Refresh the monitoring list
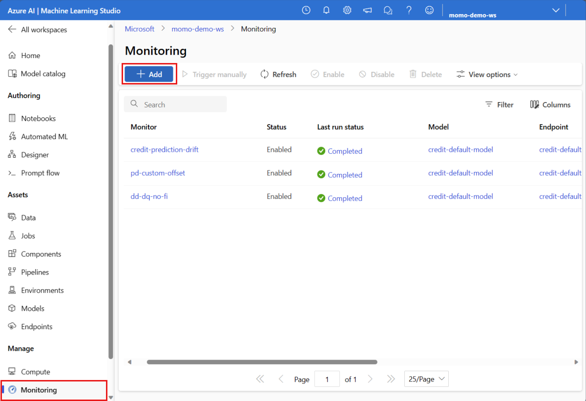 pyautogui.click(x=278, y=74)
